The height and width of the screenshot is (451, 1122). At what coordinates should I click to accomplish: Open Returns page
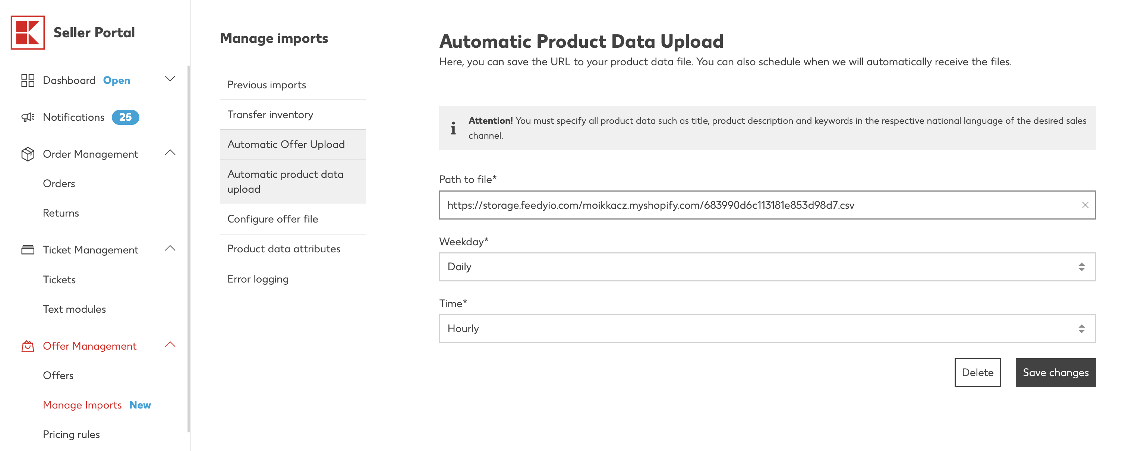(x=60, y=213)
